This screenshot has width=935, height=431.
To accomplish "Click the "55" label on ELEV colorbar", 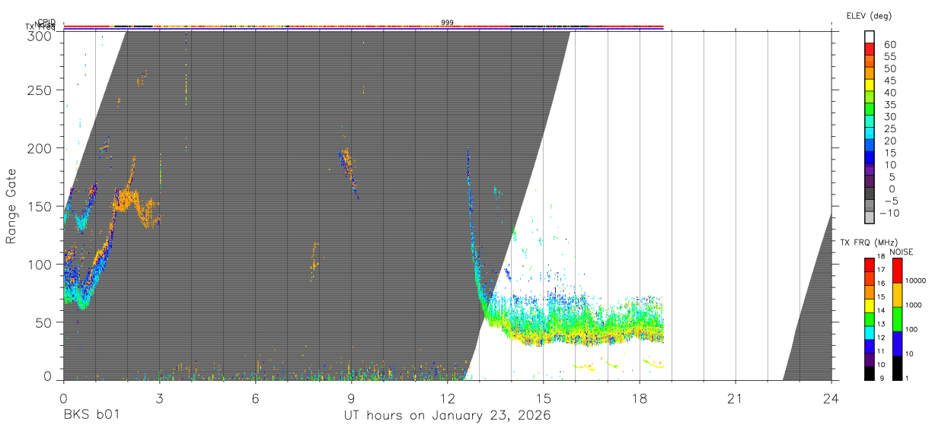I will [x=889, y=57].
